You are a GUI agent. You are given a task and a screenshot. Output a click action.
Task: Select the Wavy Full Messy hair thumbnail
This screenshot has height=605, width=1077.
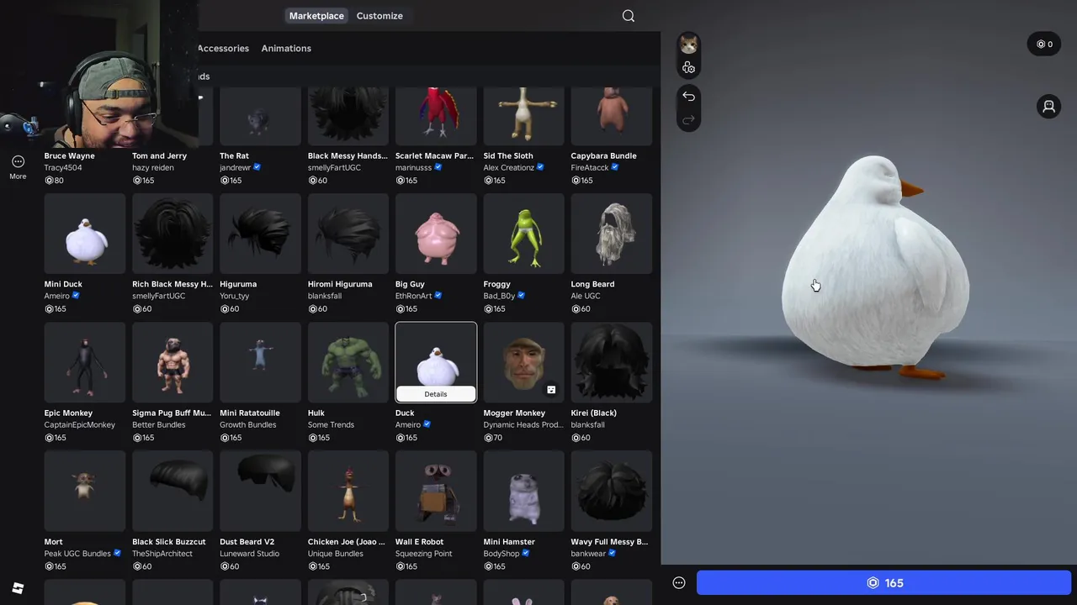[612, 492]
